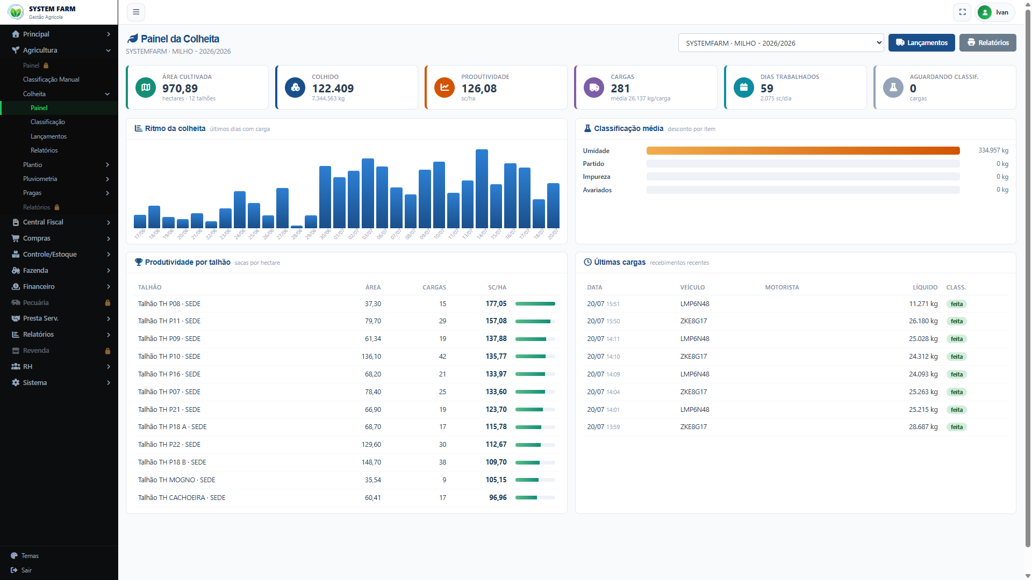Click the blue Lançamentos button

pos(921,43)
